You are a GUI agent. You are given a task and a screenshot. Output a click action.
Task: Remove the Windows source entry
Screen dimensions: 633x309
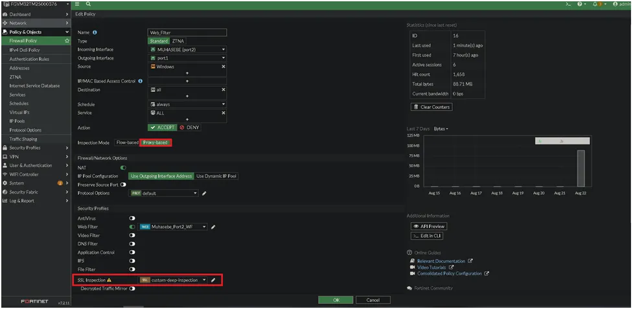[x=224, y=67]
